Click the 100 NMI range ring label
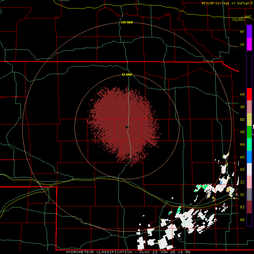The image size is (254, 254). click(x=127, y=22)
